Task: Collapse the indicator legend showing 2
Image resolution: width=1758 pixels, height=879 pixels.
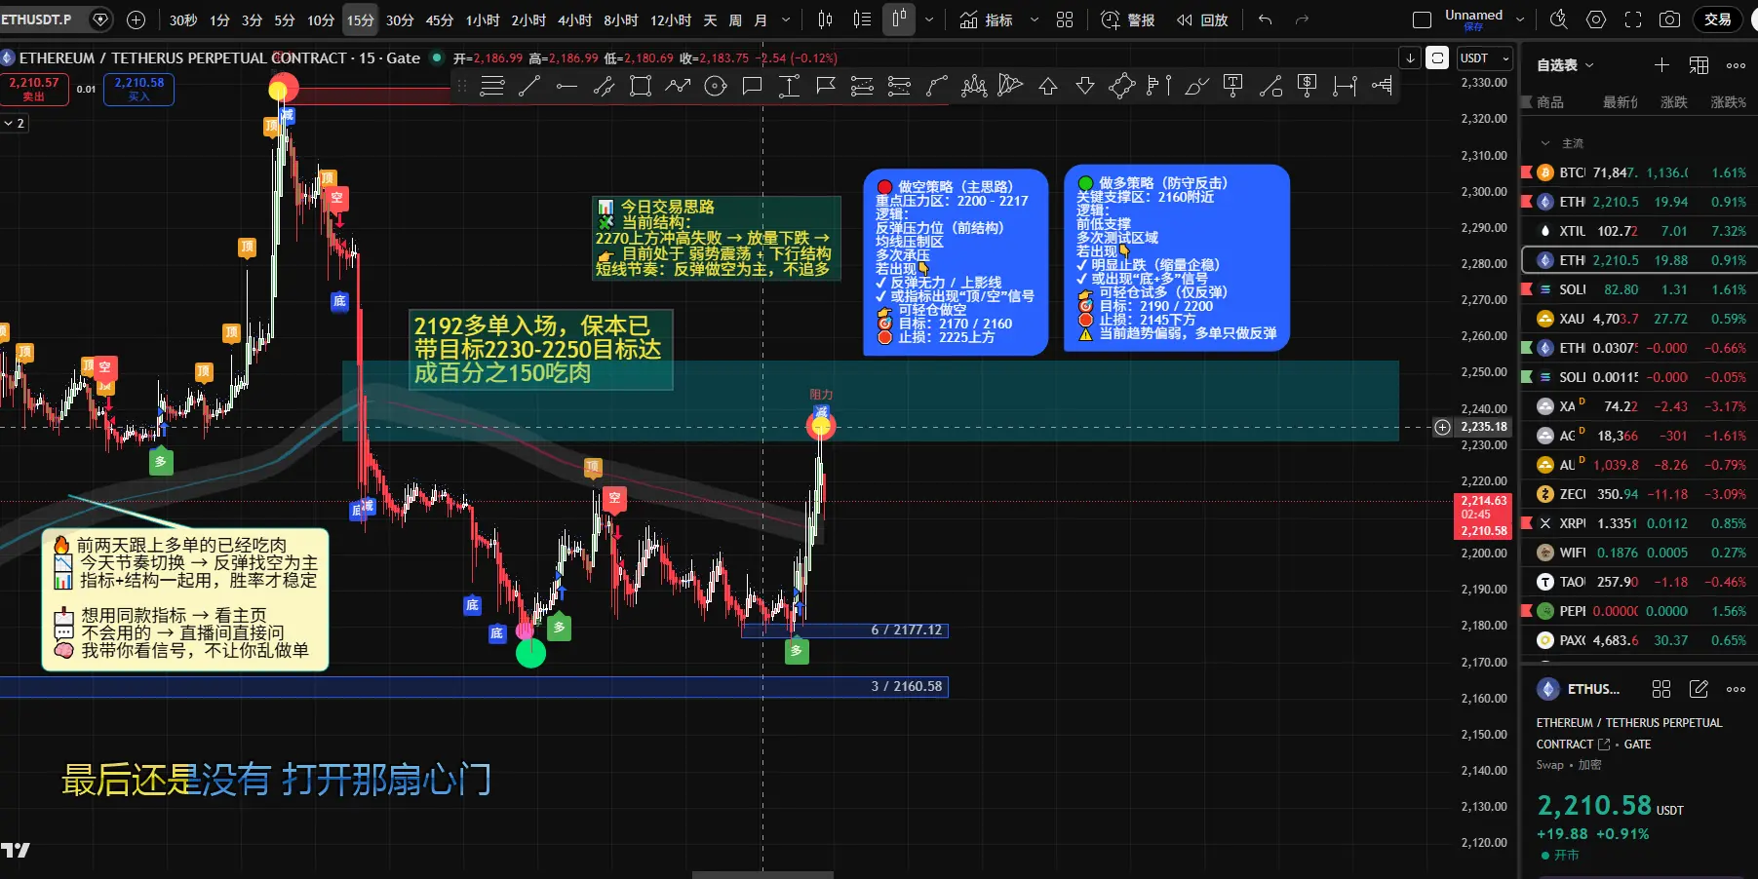Action: pyautogui.click(x=15, y=123)
